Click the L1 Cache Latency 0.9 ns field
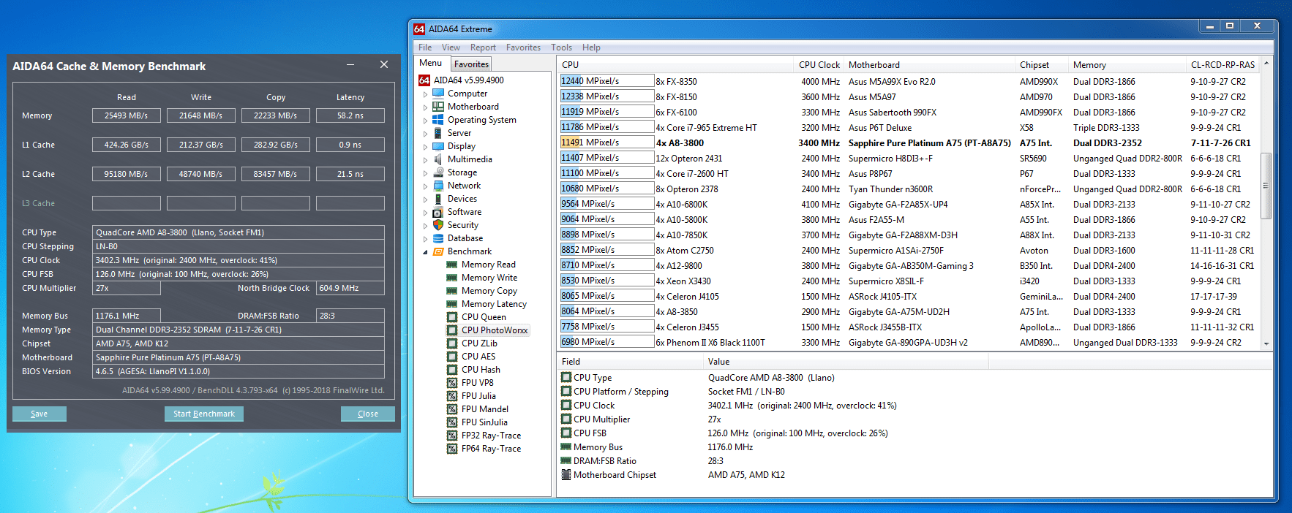 350,145
